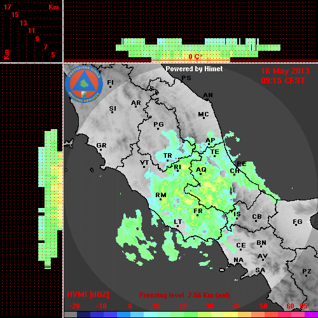Screen dimensions: 318x318
Task: Click the Freezing level 2.56 Km label
Action: click(184, 295)
